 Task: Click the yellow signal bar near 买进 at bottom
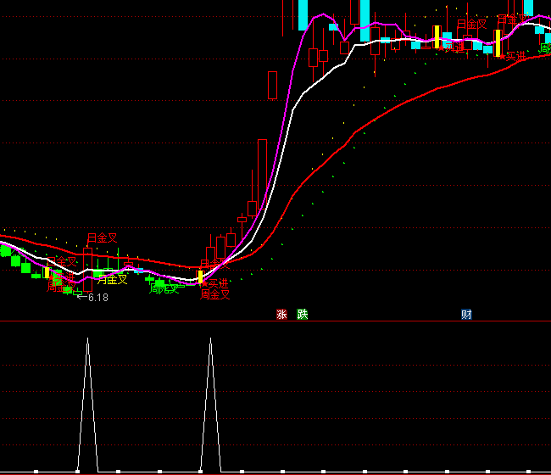(201, 276)
